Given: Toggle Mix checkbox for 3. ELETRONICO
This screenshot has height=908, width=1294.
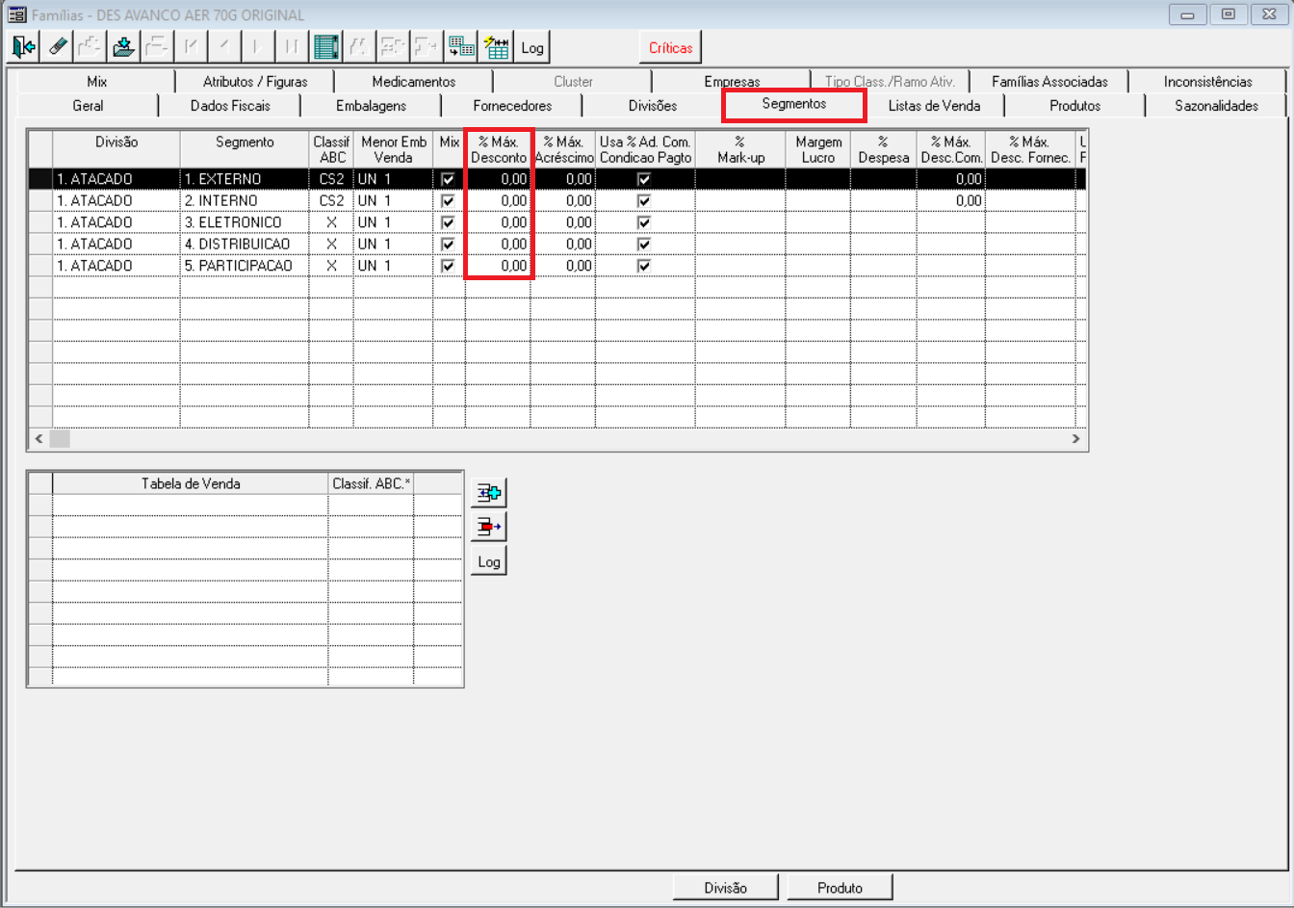Looking at the screenshot, I should pyautogui.click(x=448, y=222).
